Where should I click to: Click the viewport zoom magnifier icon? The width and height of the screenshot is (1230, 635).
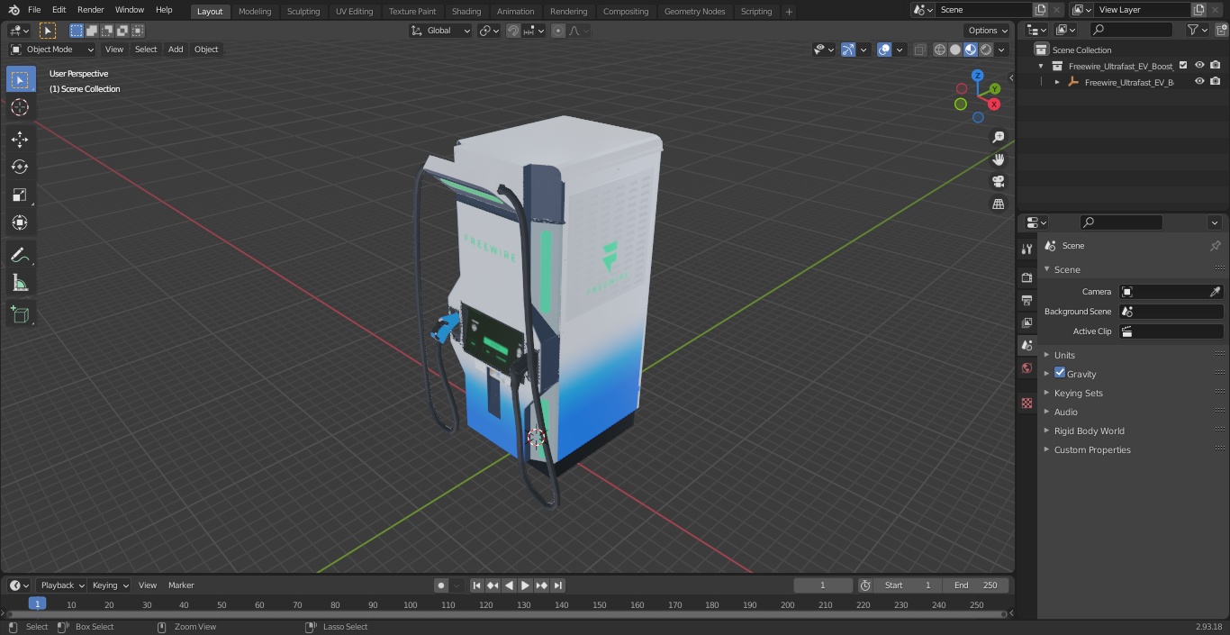pyautogui.click(x=998, y=137)
